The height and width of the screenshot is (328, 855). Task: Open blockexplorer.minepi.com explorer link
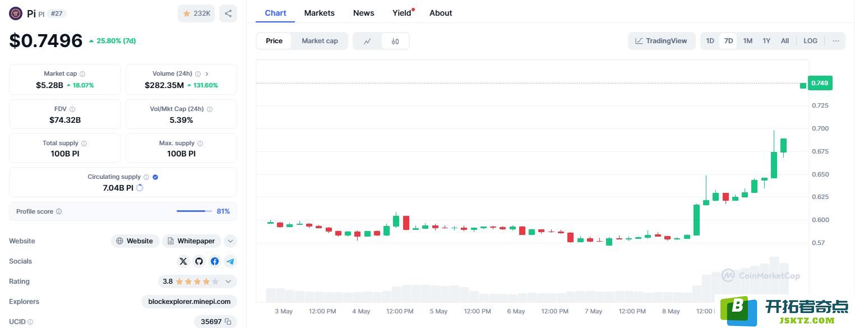click(190, 302)
